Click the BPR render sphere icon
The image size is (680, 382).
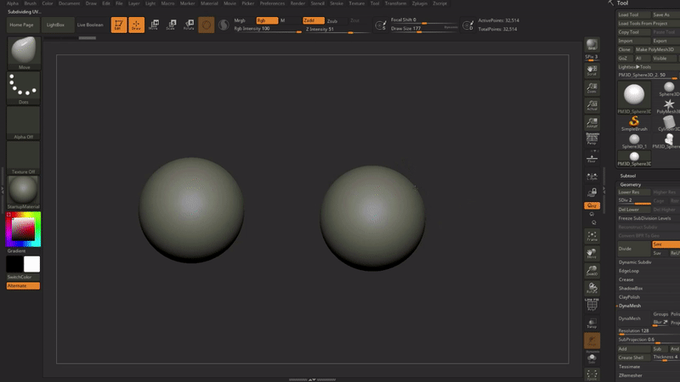tap(592, 45)
